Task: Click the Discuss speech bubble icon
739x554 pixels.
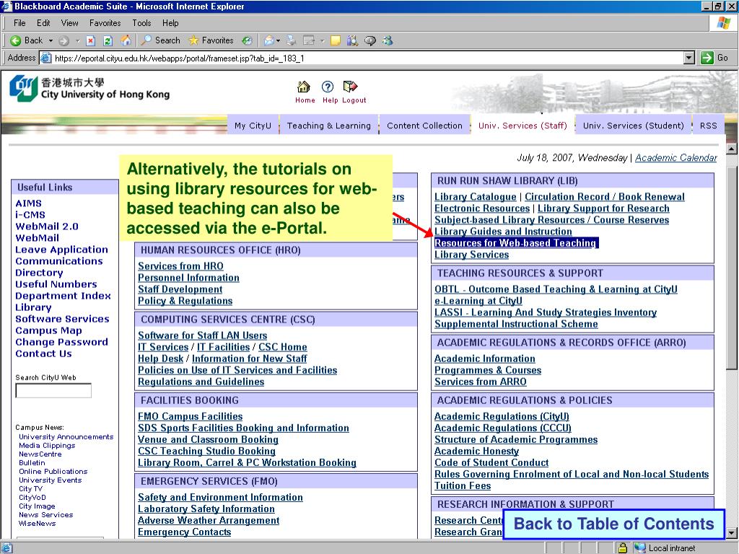Action: point(370,41)
